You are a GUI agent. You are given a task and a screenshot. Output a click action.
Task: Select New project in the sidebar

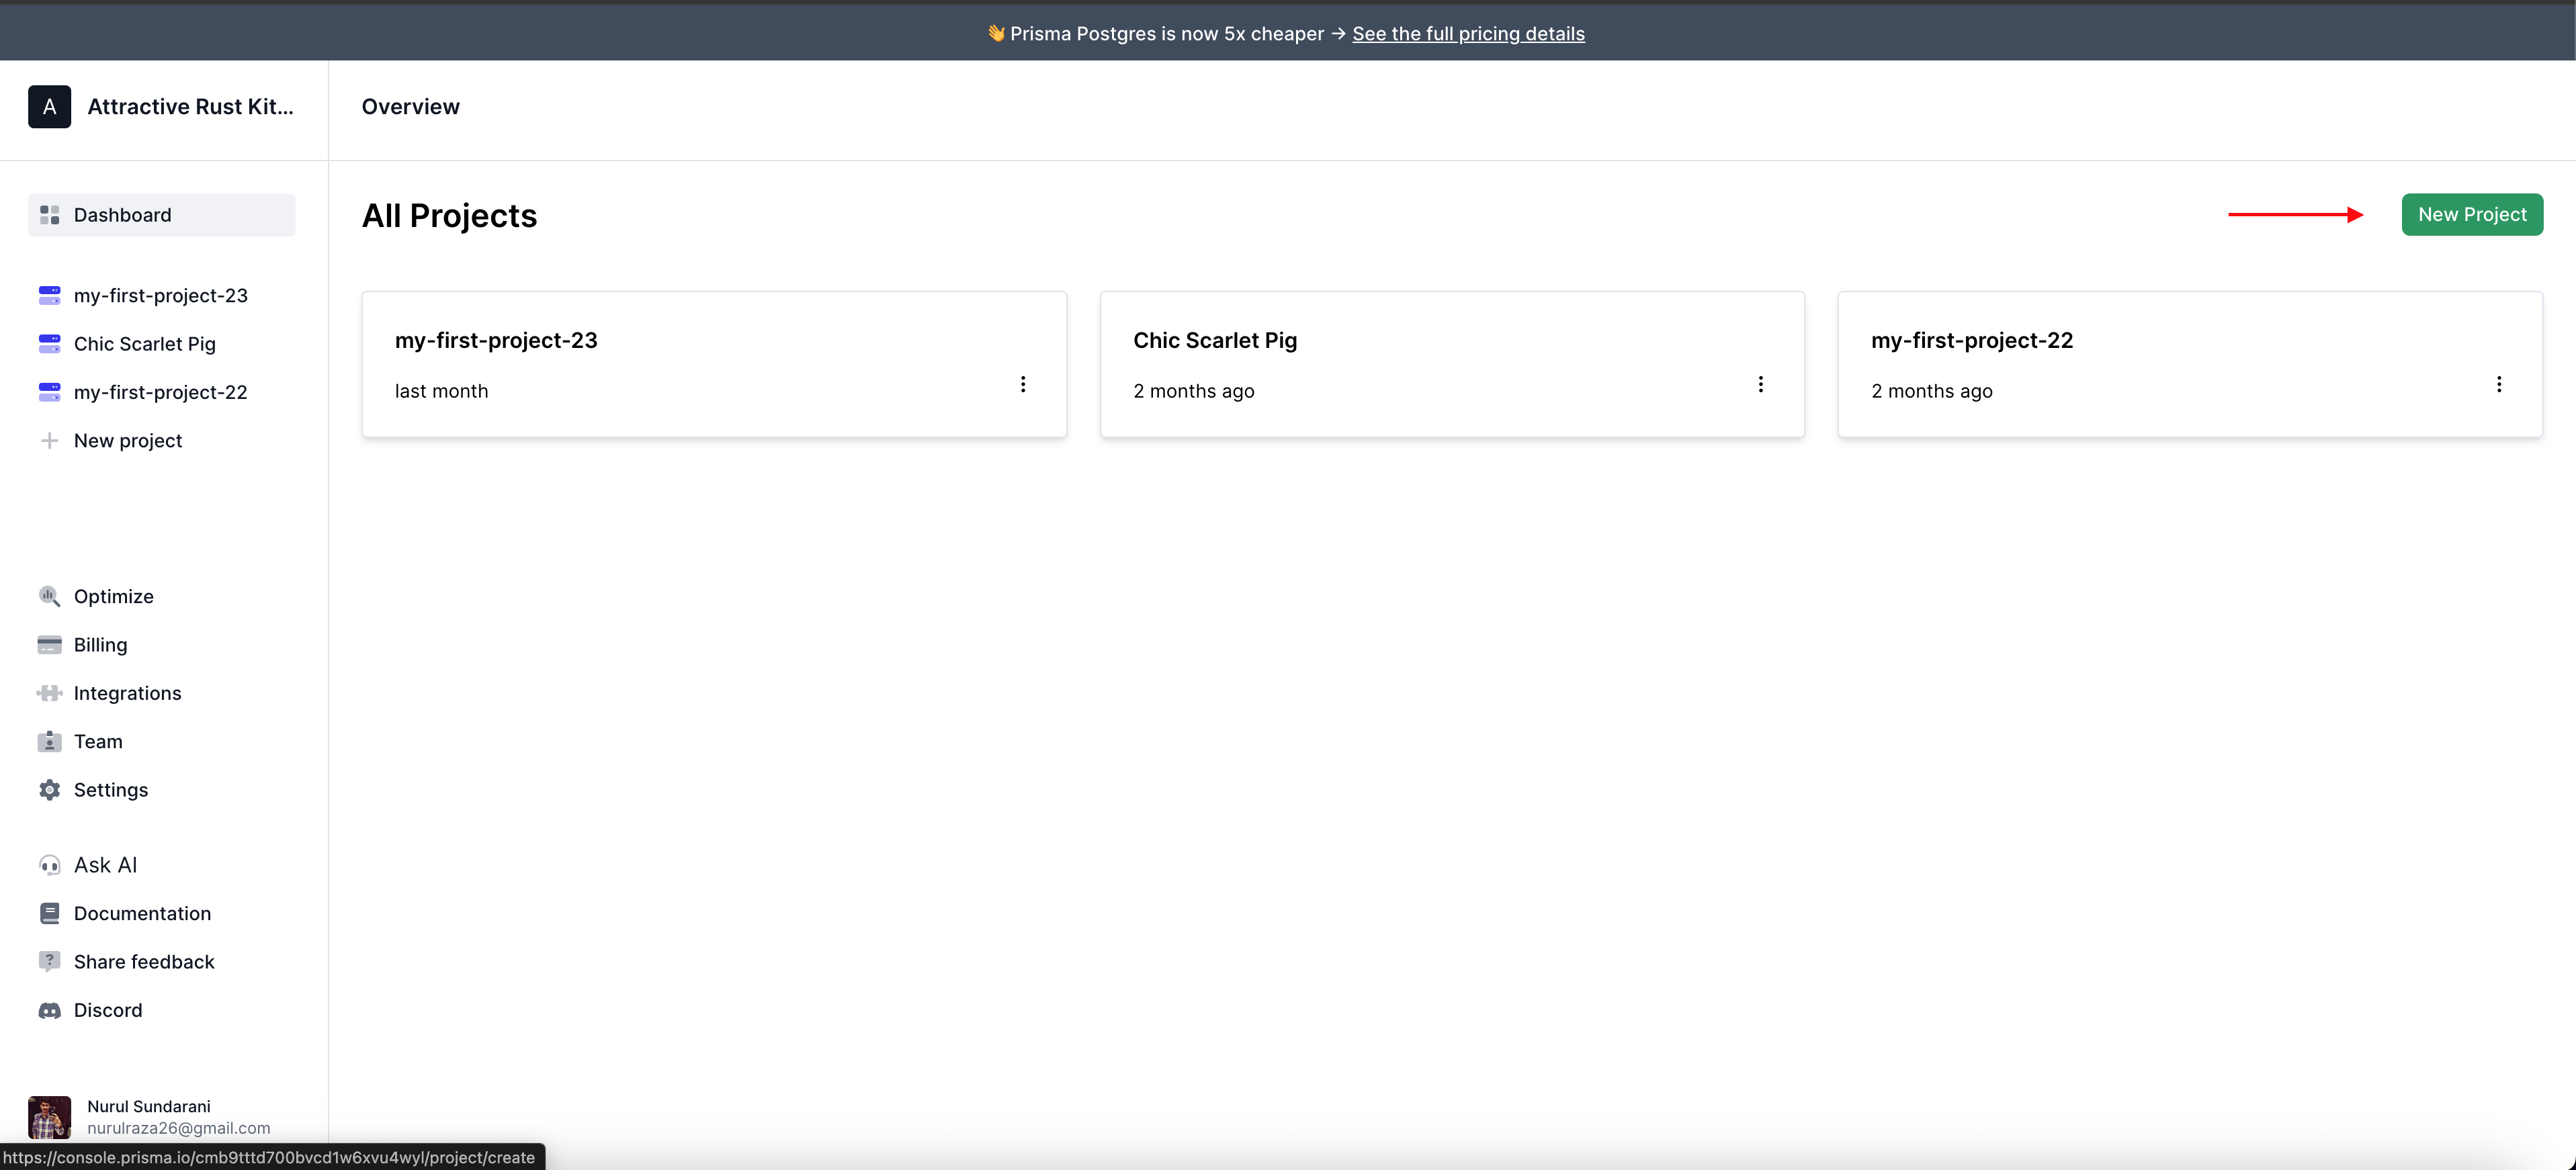pyautogui.click(x=162, y=440)
